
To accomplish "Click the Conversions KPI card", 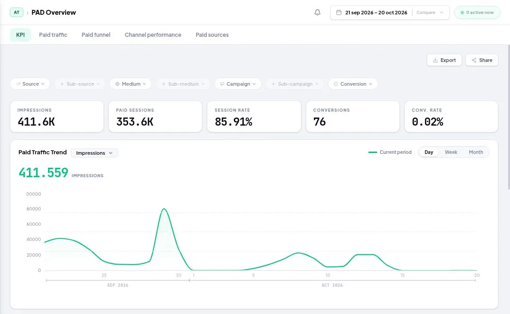I will 353,117.
